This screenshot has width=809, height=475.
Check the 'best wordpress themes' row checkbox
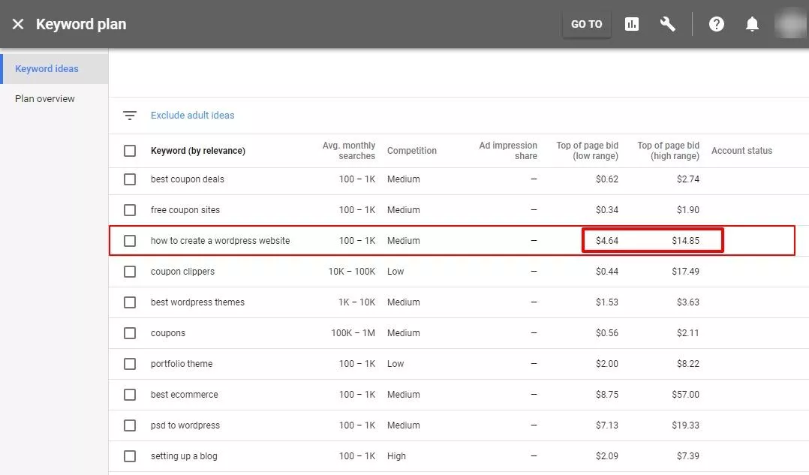pyautogui.click(x=130, y=302)
